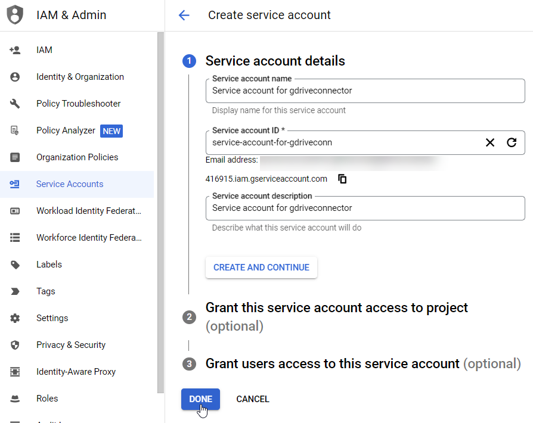Open IAM Settings page
The height and width of the screenshot is (423, 533).
click(x=77, y=318)
